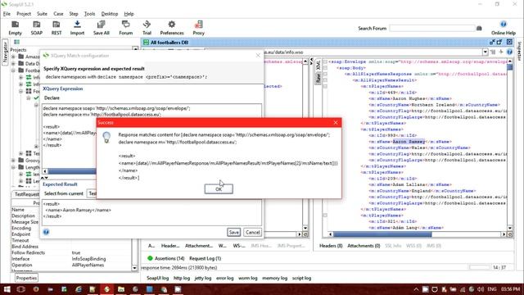Click the blue help icon beside endpoint bar
524x295 pixels.
[509, 52]
